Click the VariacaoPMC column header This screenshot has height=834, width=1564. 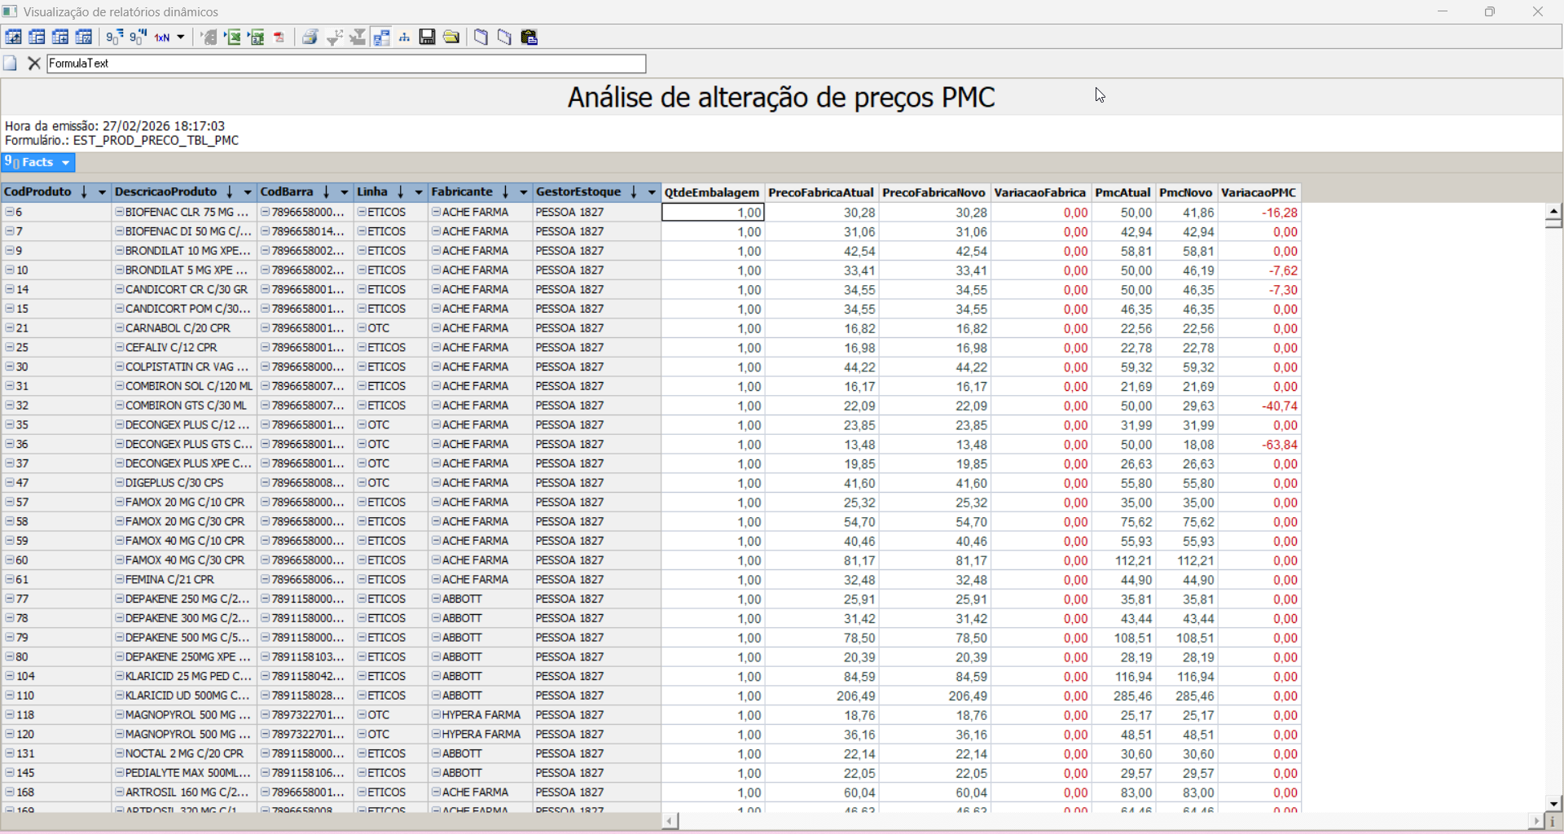(x=1258, y=192)
